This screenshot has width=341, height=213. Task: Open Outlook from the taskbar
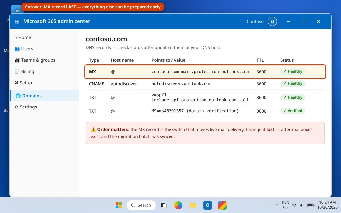(208, 205)
